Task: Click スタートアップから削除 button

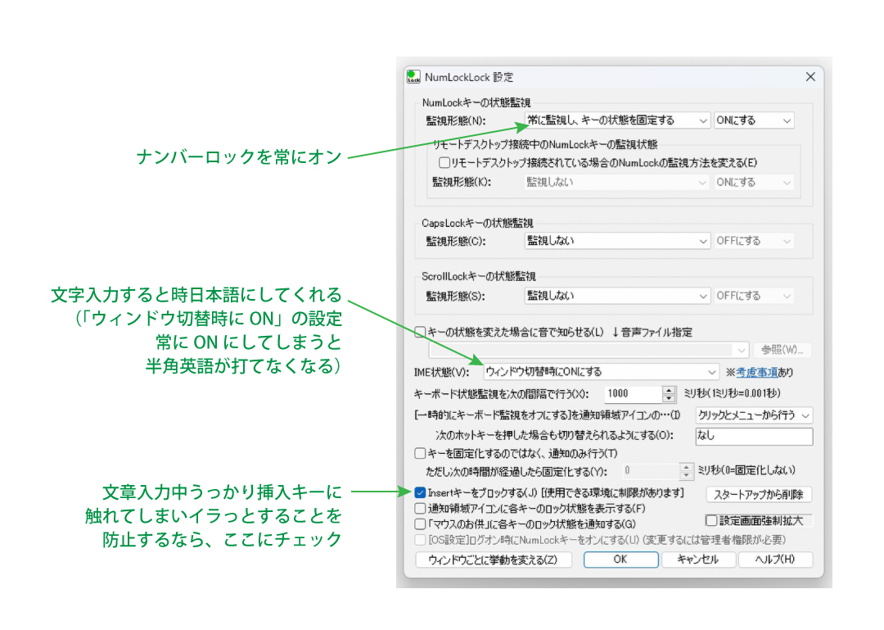Action: pos(758,495)
